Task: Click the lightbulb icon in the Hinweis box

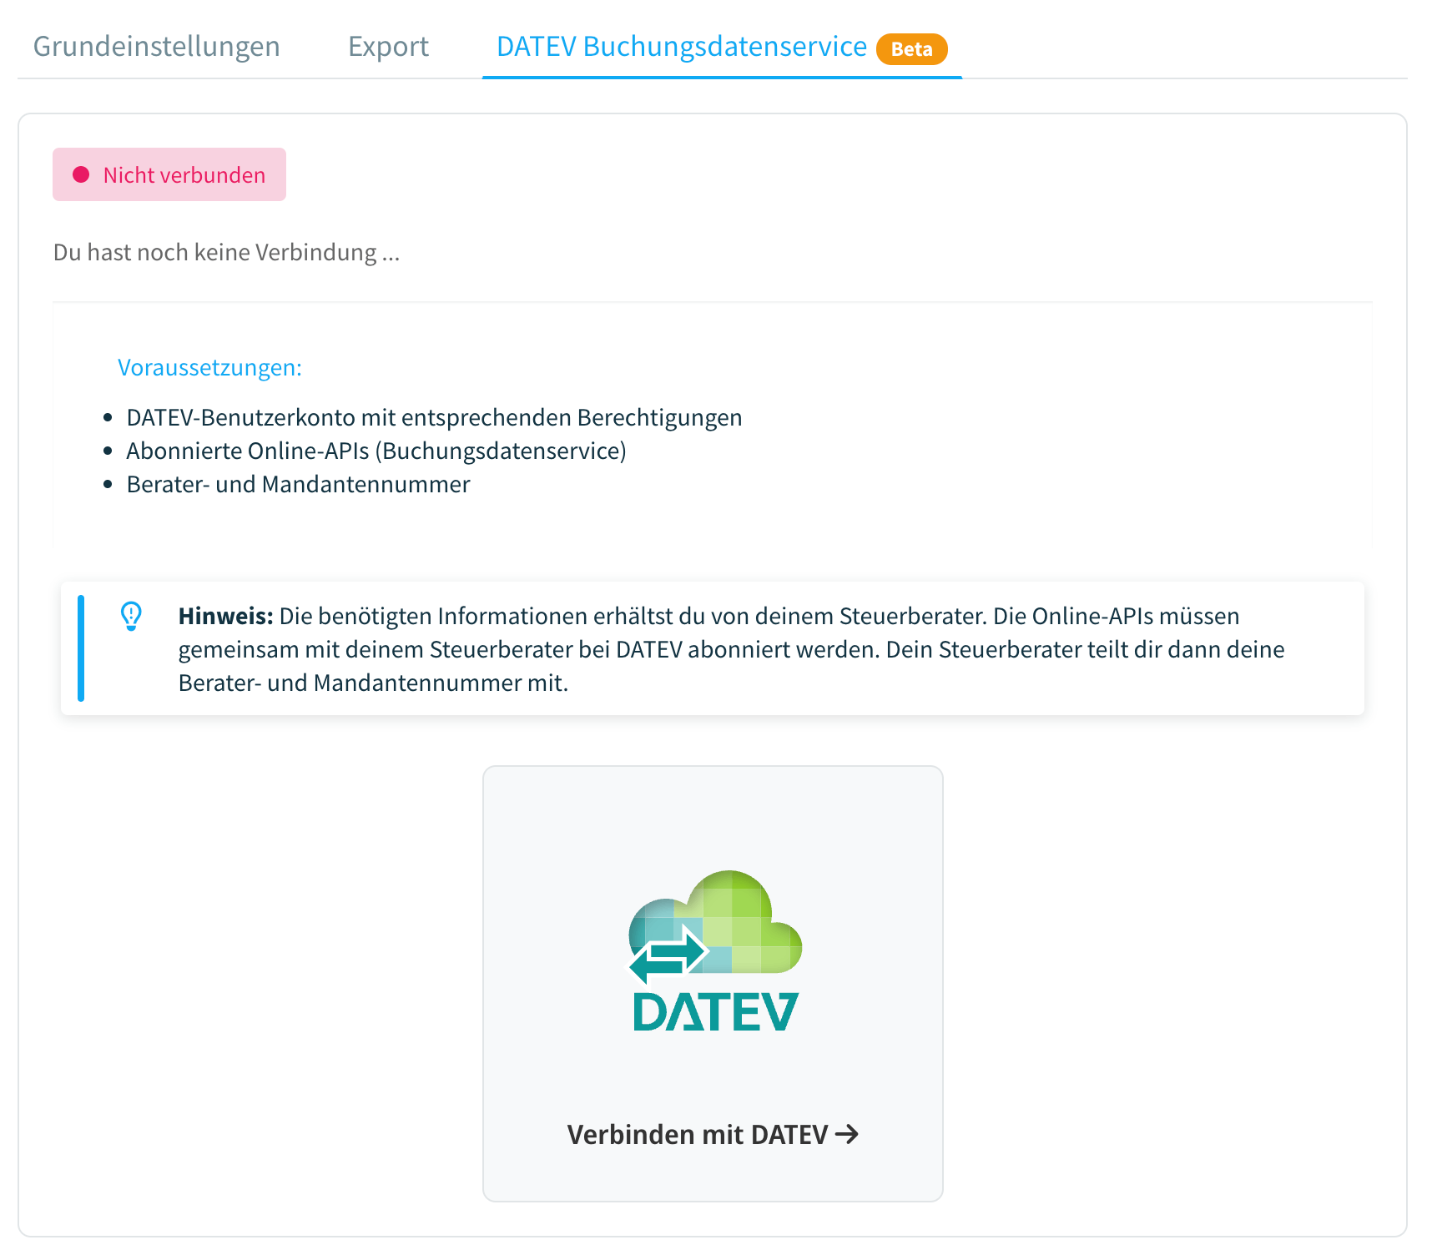Action: 131,617
